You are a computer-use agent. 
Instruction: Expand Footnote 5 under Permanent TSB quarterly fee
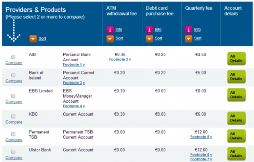point(201,137)
